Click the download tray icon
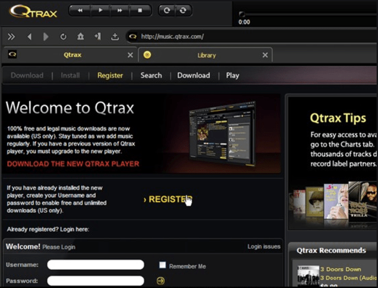The width and height of the screenshot is (378, 288). point(115,36)
